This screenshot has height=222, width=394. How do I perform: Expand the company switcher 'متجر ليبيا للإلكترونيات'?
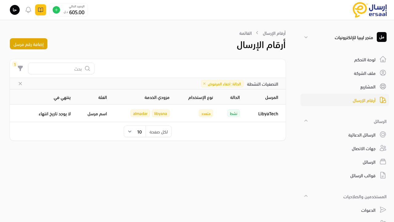click(x=306, y=37)
